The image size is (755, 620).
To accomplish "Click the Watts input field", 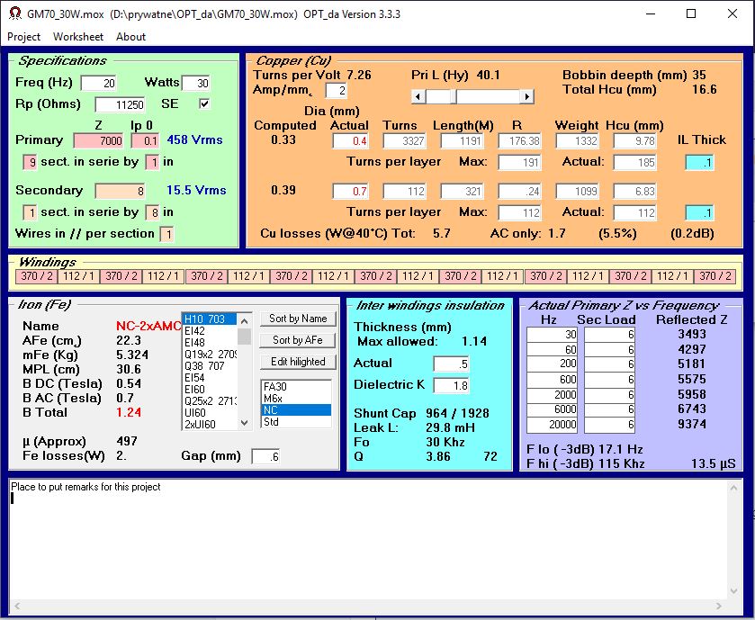I will pos(196,83).
